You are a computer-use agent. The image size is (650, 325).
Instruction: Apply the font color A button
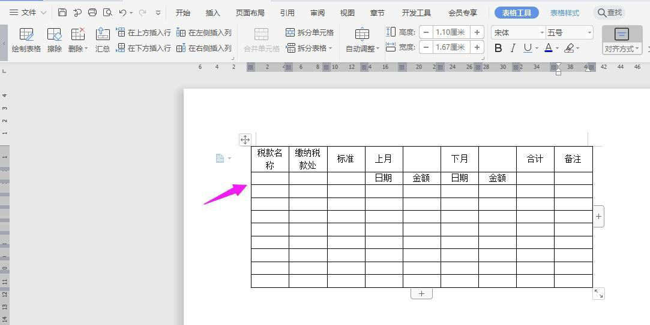[x=549, y=48]
